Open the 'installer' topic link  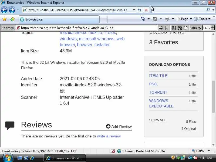pyautogui.click(x=102, y=45)
